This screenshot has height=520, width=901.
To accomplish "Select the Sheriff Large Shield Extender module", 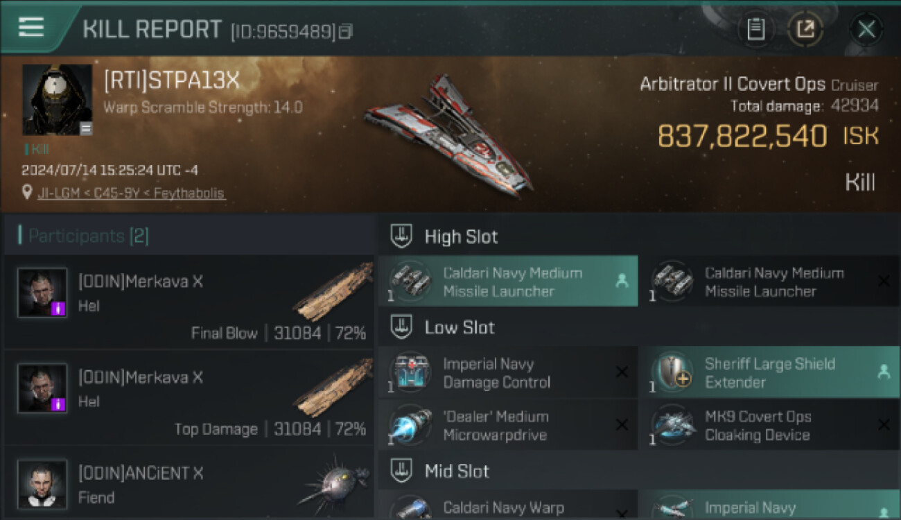I will (x=769, y=373).
